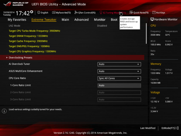The width and height of the screenshot is (181, 136).
Task: Click the language globe icon
Action: pyautogui.click(x=39, y=13)
